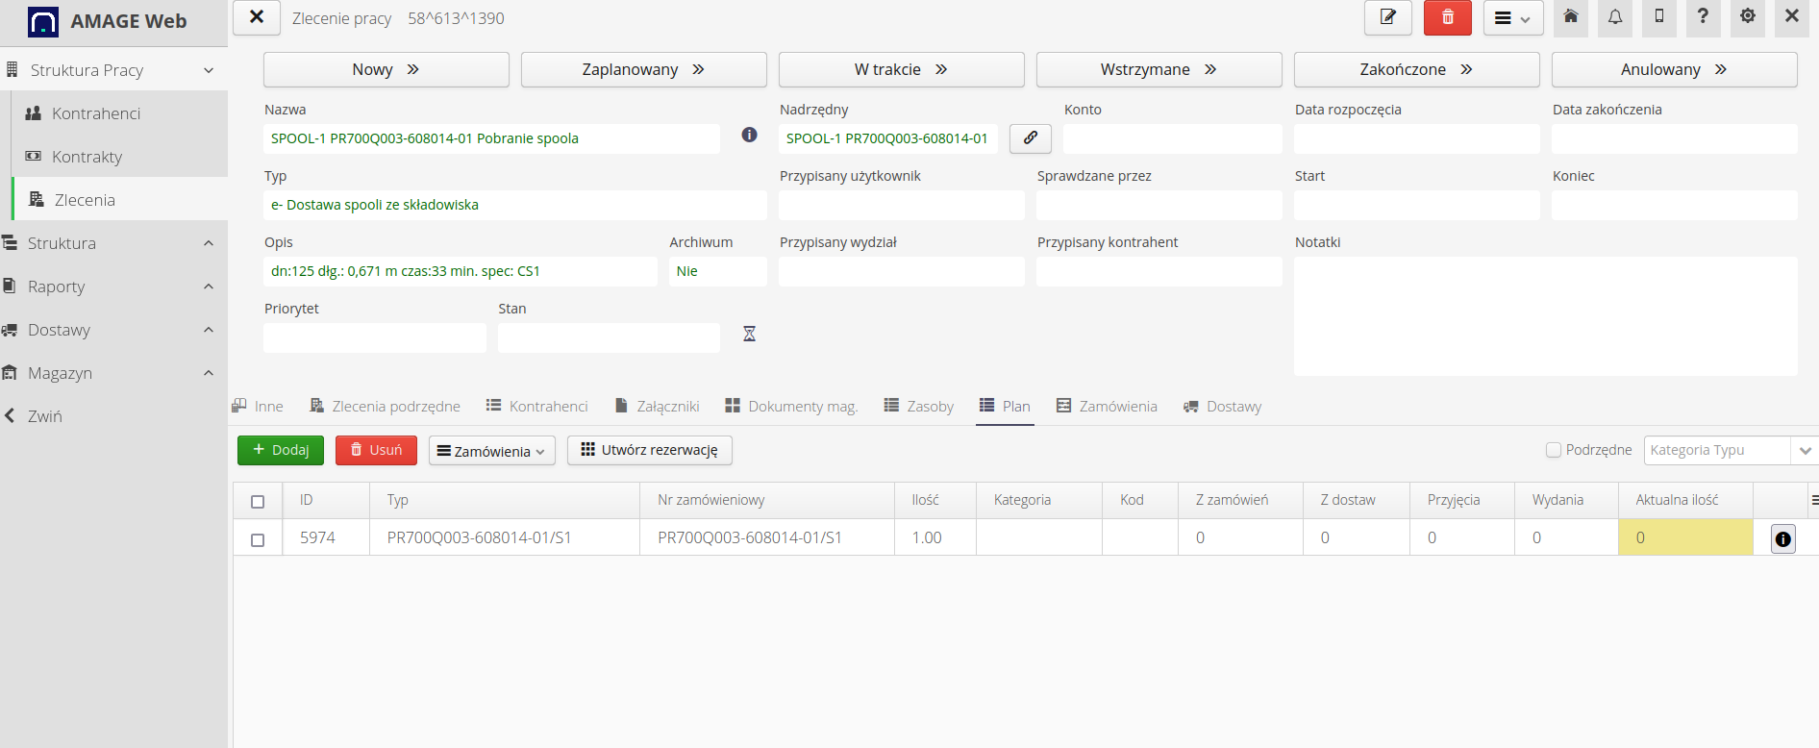Click the hourglass icon next to Stan
This screenshot has width=1819, height=748.
(749, 334)
